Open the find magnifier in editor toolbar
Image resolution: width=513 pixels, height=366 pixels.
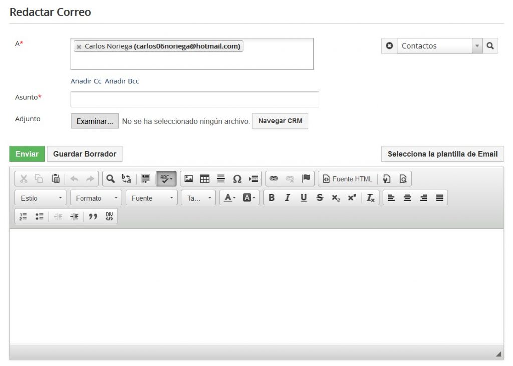111,179
